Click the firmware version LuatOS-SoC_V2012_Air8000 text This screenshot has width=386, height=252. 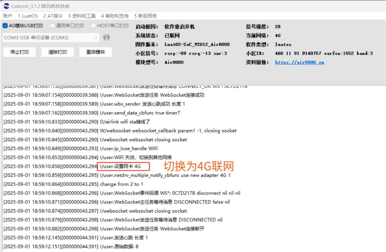[x=196, y=44]
